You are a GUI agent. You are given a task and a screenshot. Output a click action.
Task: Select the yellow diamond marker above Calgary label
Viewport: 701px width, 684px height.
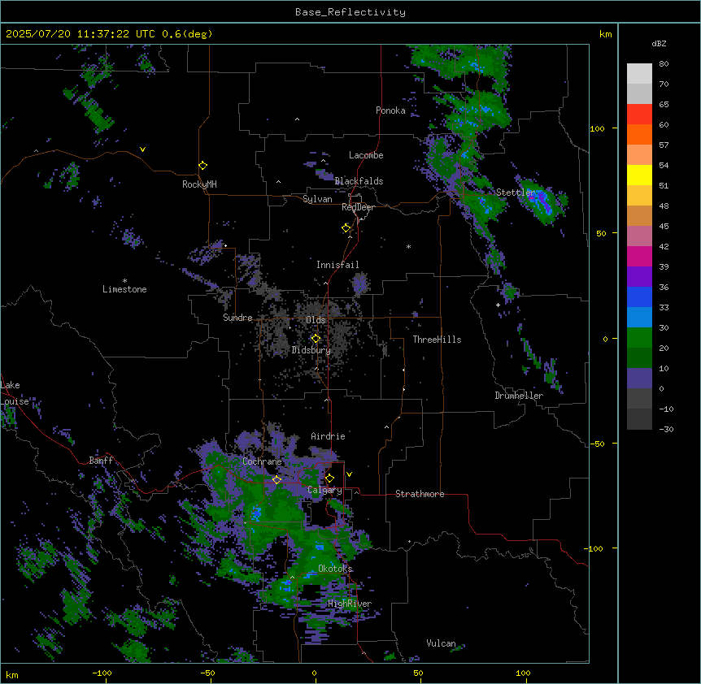pos(329,478)
